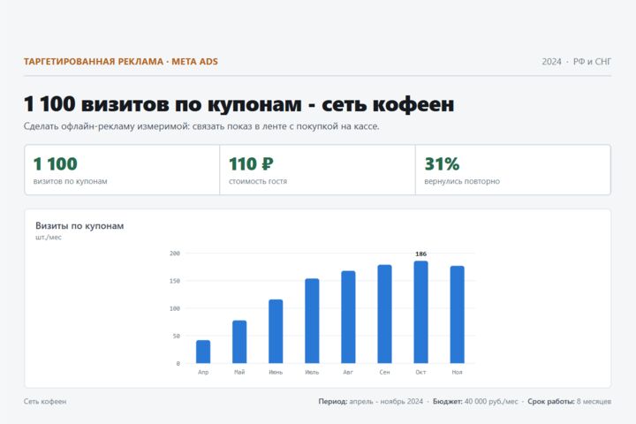Click the 2024 · РФ и СНГ label

(x=576, y=62)
